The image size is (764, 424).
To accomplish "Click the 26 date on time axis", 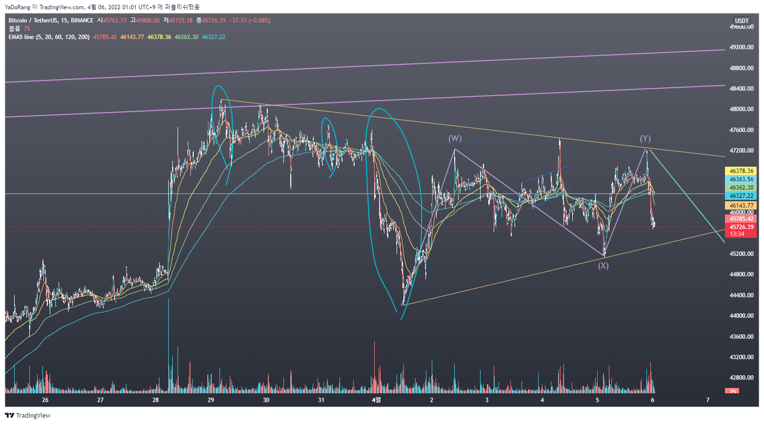I will (x=45, y=400).
